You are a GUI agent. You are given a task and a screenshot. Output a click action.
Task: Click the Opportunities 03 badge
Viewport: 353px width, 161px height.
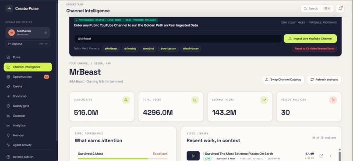pos(46,77)
